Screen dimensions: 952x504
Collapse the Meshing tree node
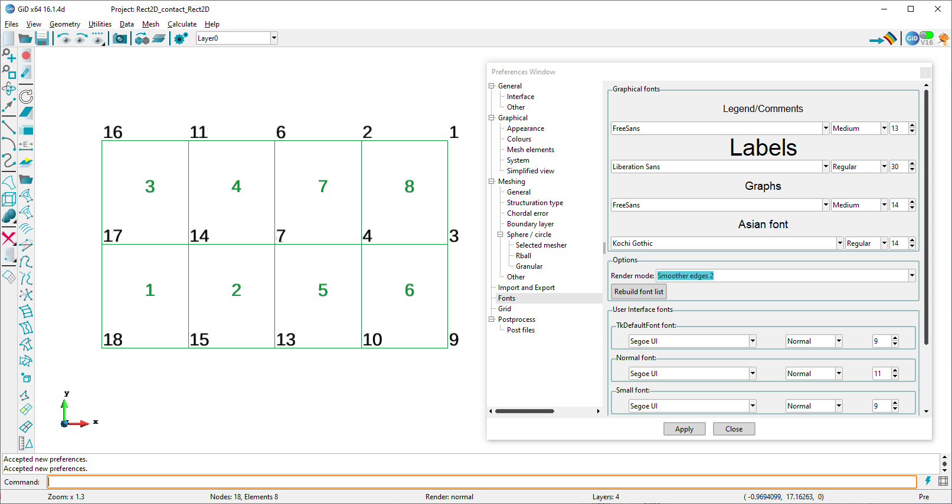point(491,182)
